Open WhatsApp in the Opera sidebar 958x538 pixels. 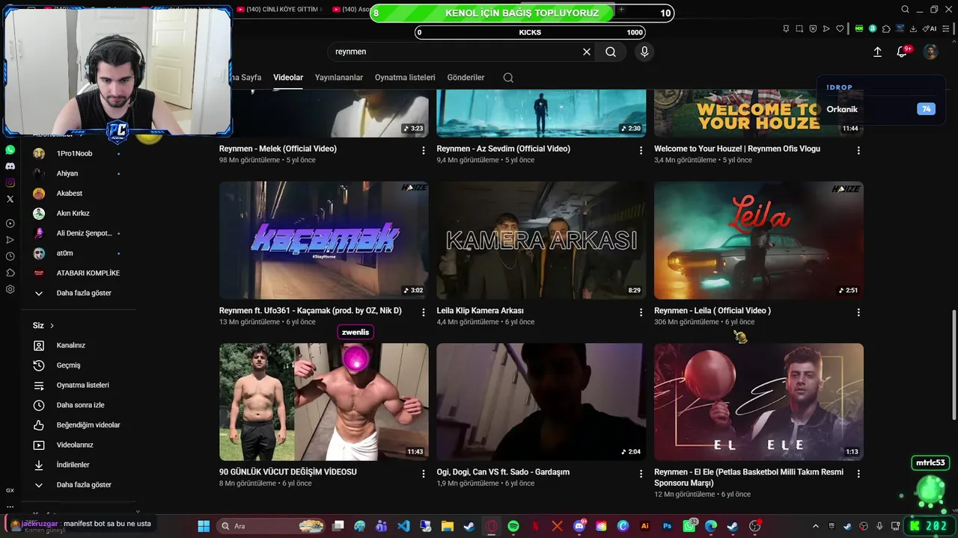[x=10, y=149]
